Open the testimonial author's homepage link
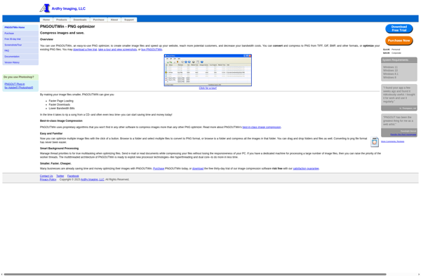421x276 pixels. pos(403,134)
